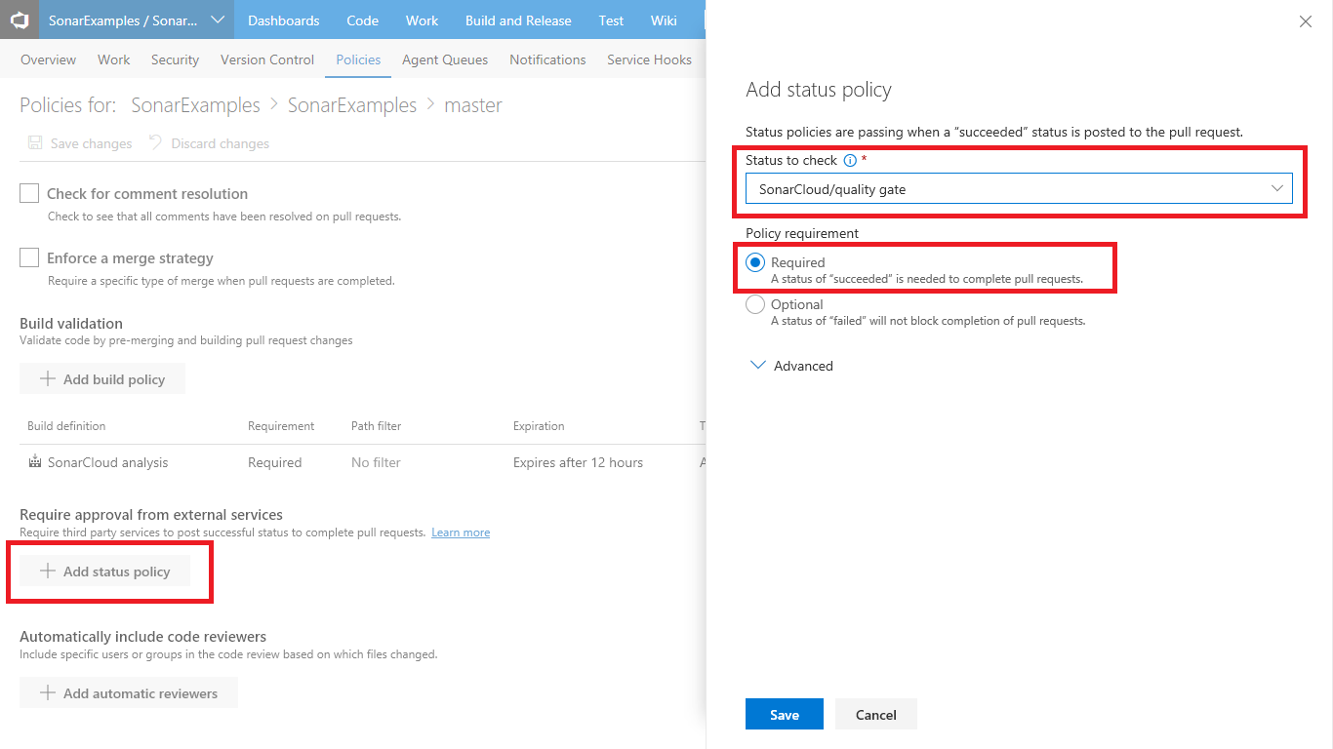Click the SonarCloud analysis build definition icon
The height and width of the screenshot is (749, 1333).
(x=35, y=462)
